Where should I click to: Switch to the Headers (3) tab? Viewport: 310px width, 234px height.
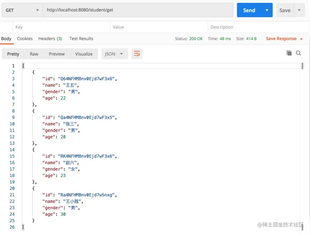50,39
